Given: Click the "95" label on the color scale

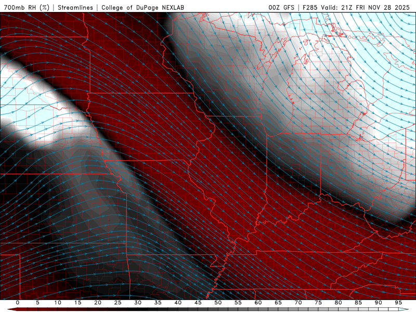Looking at the screenshot, I should tap(398, 303).
